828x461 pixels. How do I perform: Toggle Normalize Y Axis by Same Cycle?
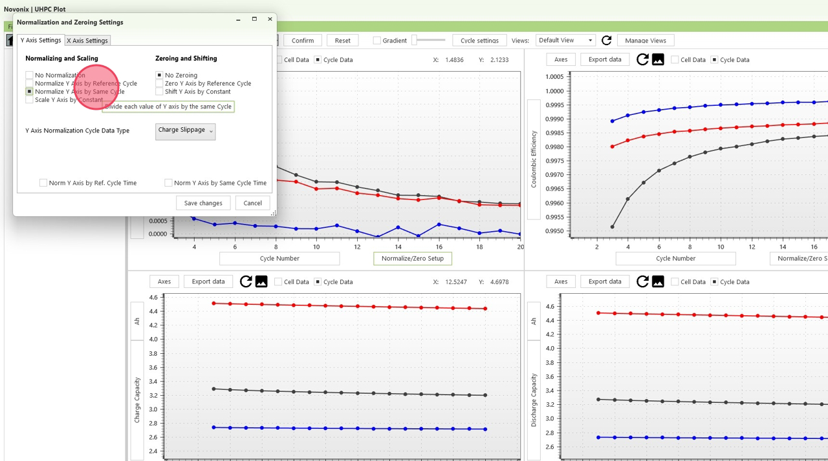tap(29, 92)
